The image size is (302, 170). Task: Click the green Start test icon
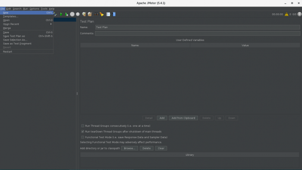tap(61, 14)
